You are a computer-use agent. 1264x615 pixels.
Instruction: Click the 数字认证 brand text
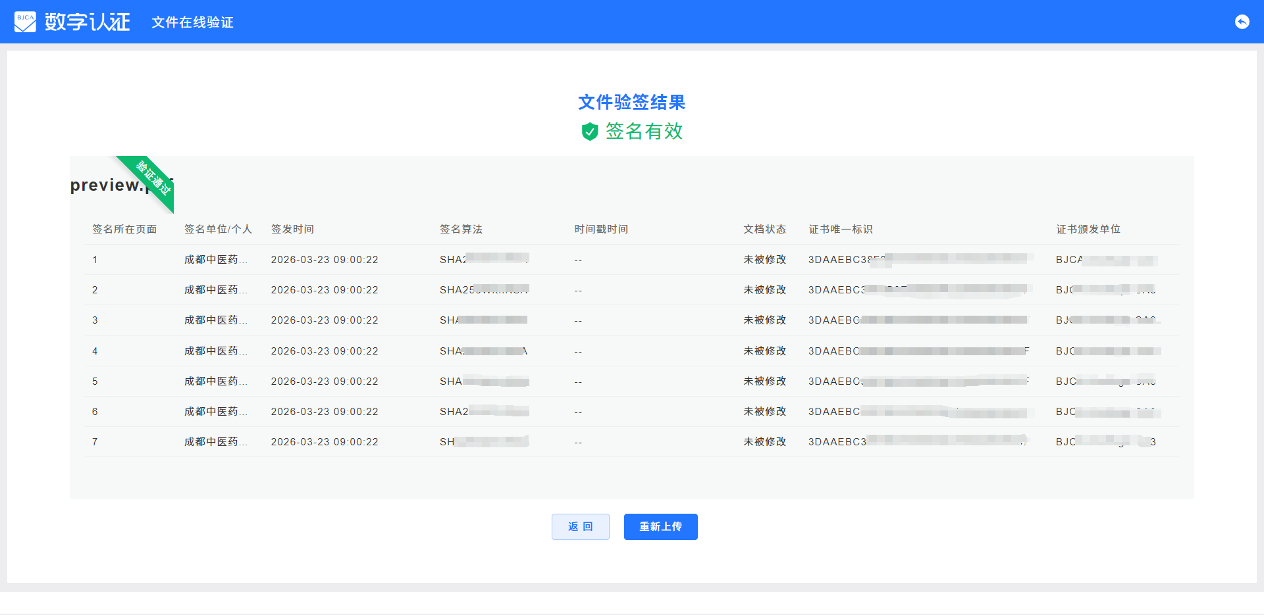point(87,22)
